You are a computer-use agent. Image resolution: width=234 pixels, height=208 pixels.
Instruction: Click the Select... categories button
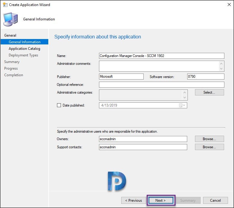tap(209, 92)
